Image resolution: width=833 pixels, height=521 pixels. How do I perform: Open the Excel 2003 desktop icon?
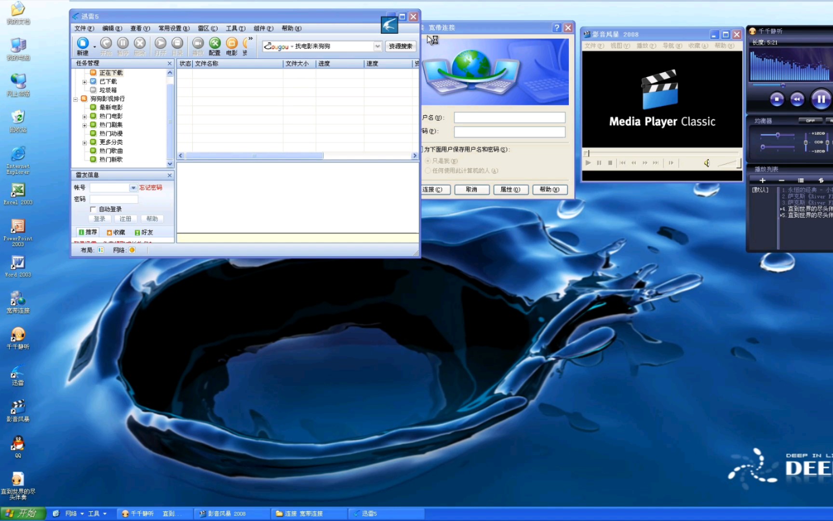pos(18,194)
